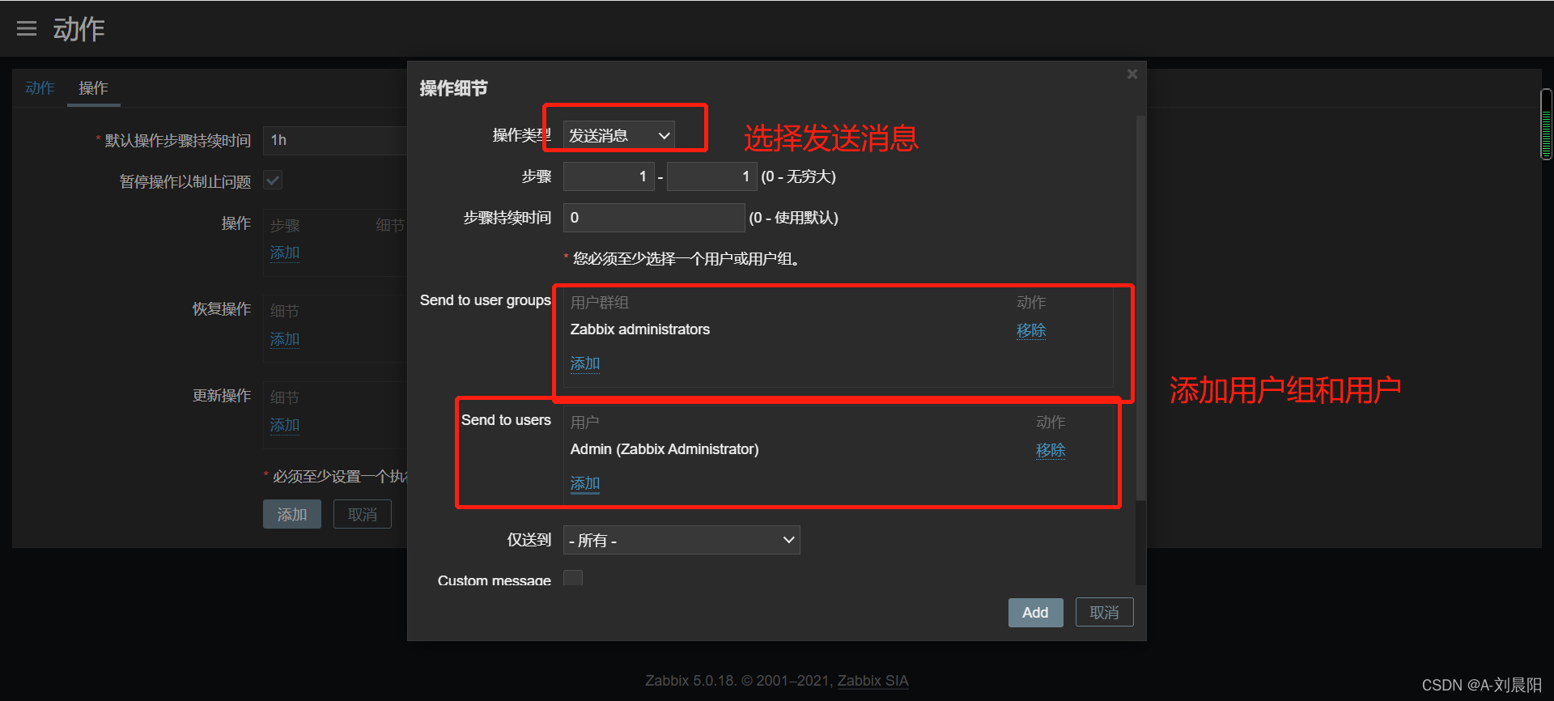Add a new operation in background form
The height and width of the screenshot is (701, 1554).
[285, 253]
